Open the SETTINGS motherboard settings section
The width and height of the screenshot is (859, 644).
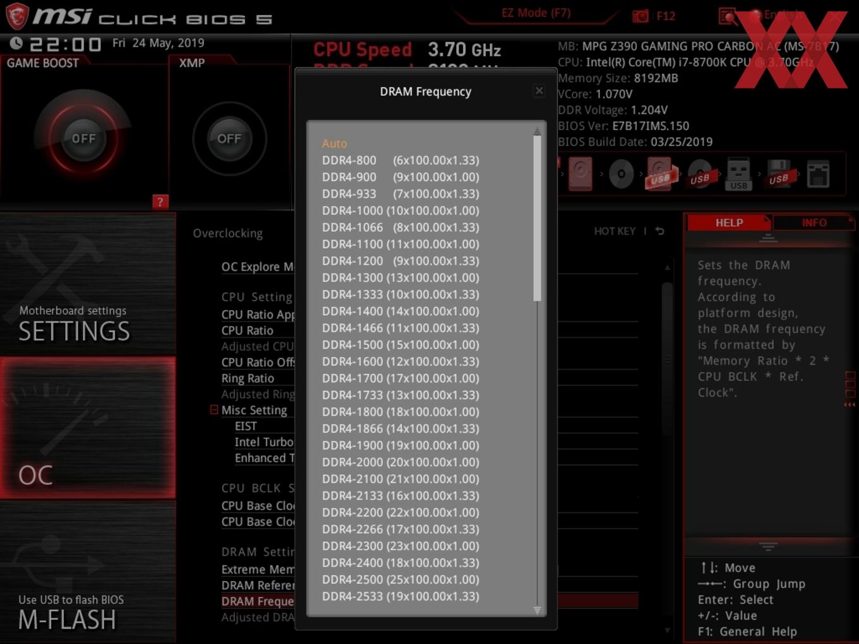click(x=88, y=285)
